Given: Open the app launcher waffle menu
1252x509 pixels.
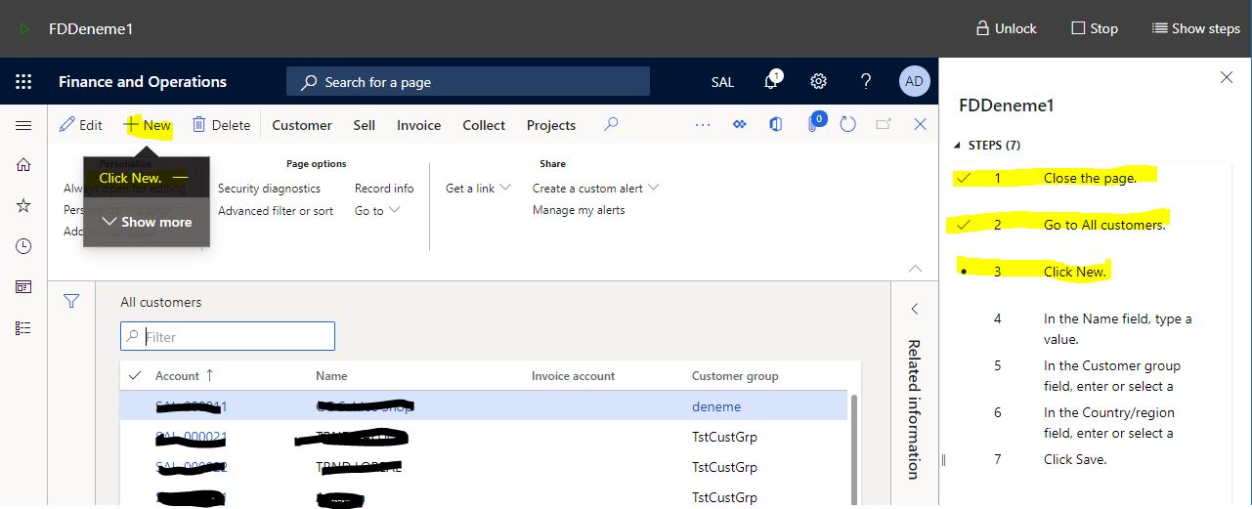Looking at the screenshot, I should point(23,82).
